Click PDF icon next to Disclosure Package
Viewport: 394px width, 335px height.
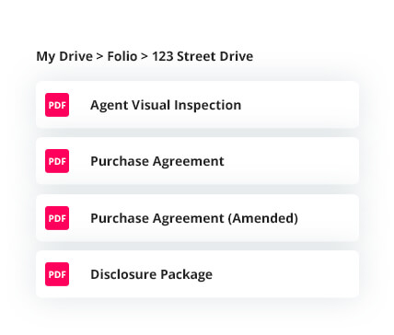point(57,274)
